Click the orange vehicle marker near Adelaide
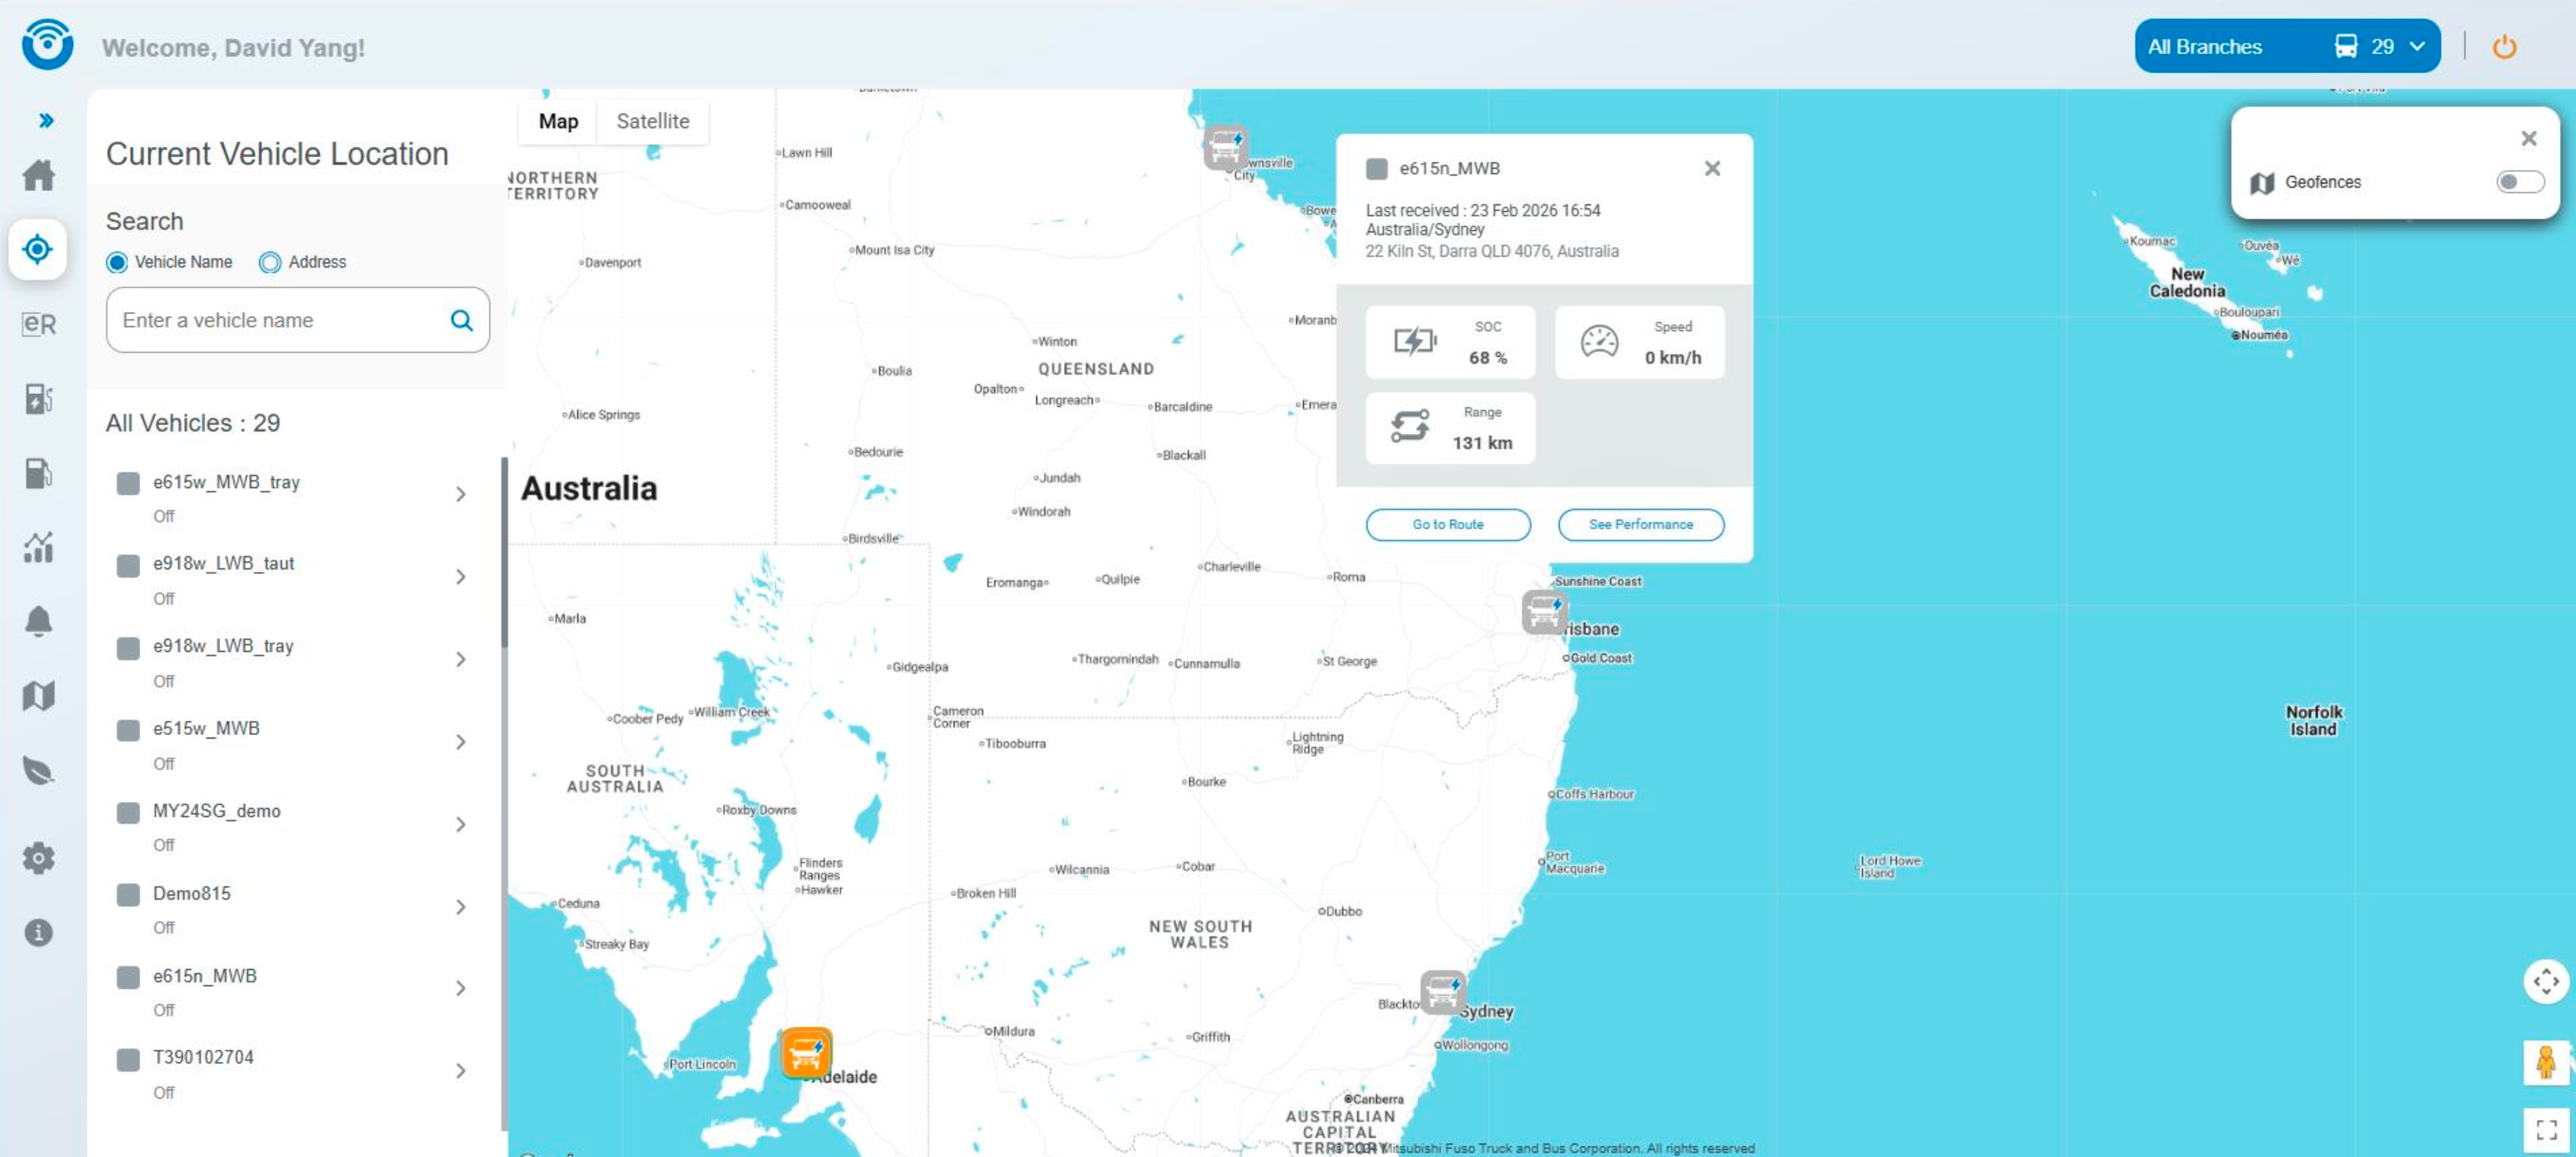 [x=805, y=1052]
